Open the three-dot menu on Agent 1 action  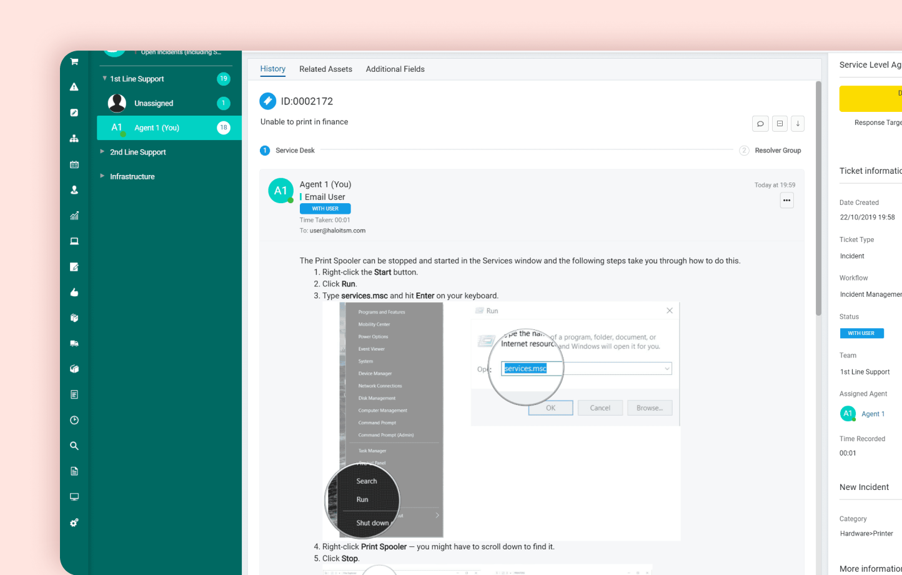coord(787,201)
